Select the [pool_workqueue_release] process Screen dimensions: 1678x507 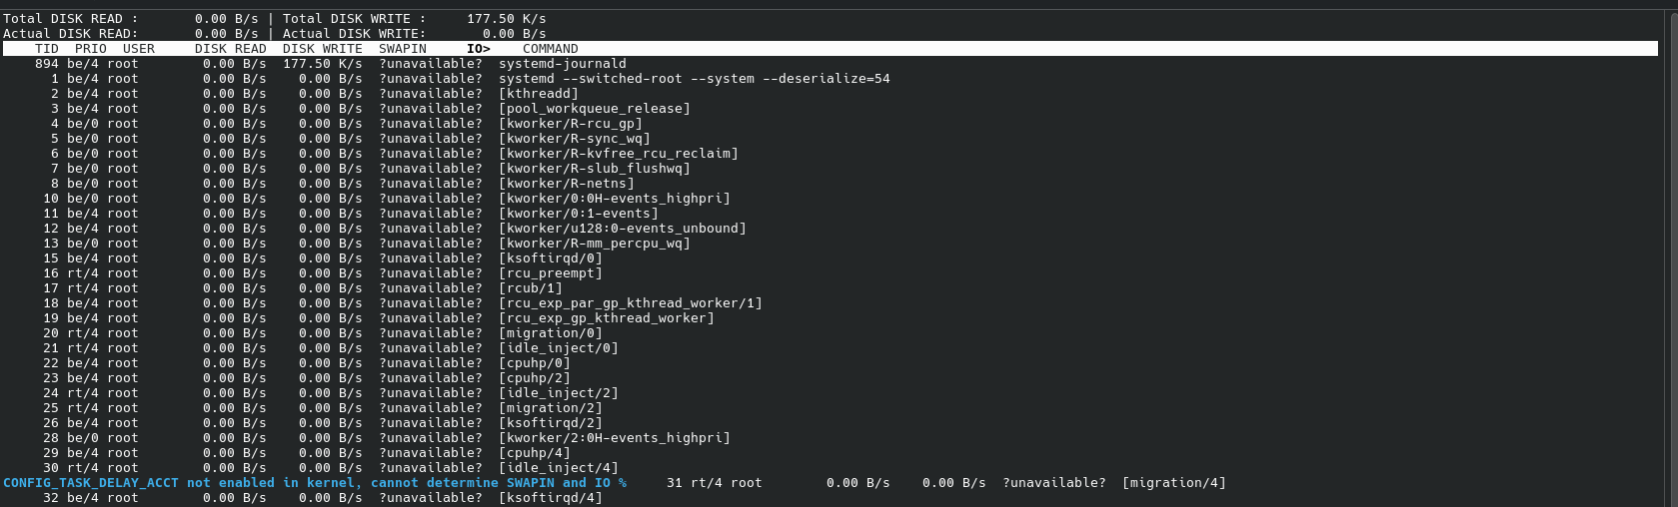coord(595,109)
